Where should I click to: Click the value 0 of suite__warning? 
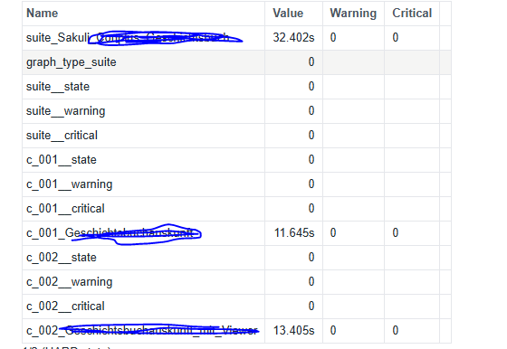point(311,110)
